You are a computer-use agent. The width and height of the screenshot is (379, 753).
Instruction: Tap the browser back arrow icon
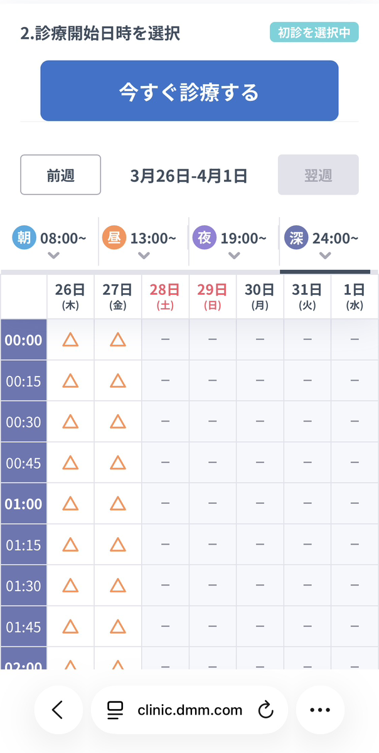coord(58,710)
